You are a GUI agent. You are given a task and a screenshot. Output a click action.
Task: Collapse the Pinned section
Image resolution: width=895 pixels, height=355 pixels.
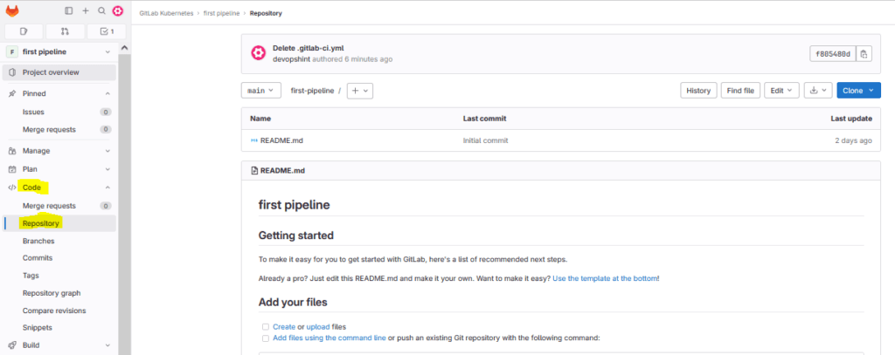108,93
